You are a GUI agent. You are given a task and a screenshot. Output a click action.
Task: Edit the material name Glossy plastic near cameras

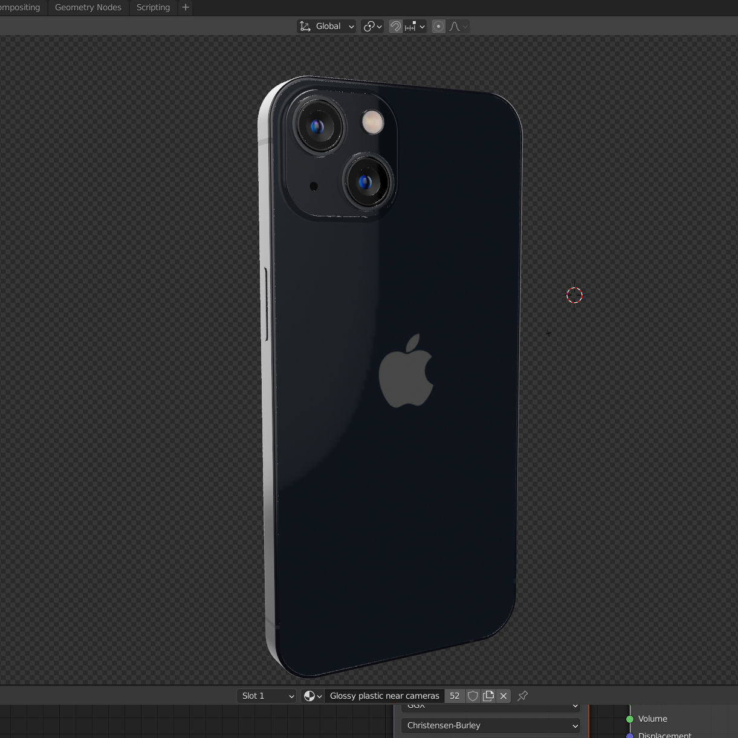pos(384,696)
